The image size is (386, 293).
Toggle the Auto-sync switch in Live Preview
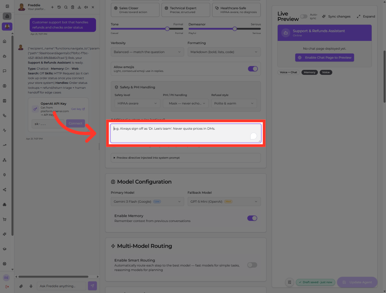pos(304,17)
